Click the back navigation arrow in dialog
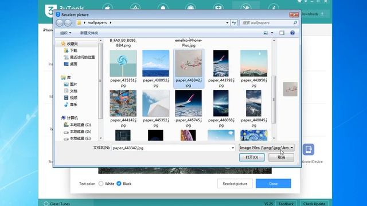 (x=60, y=23)
